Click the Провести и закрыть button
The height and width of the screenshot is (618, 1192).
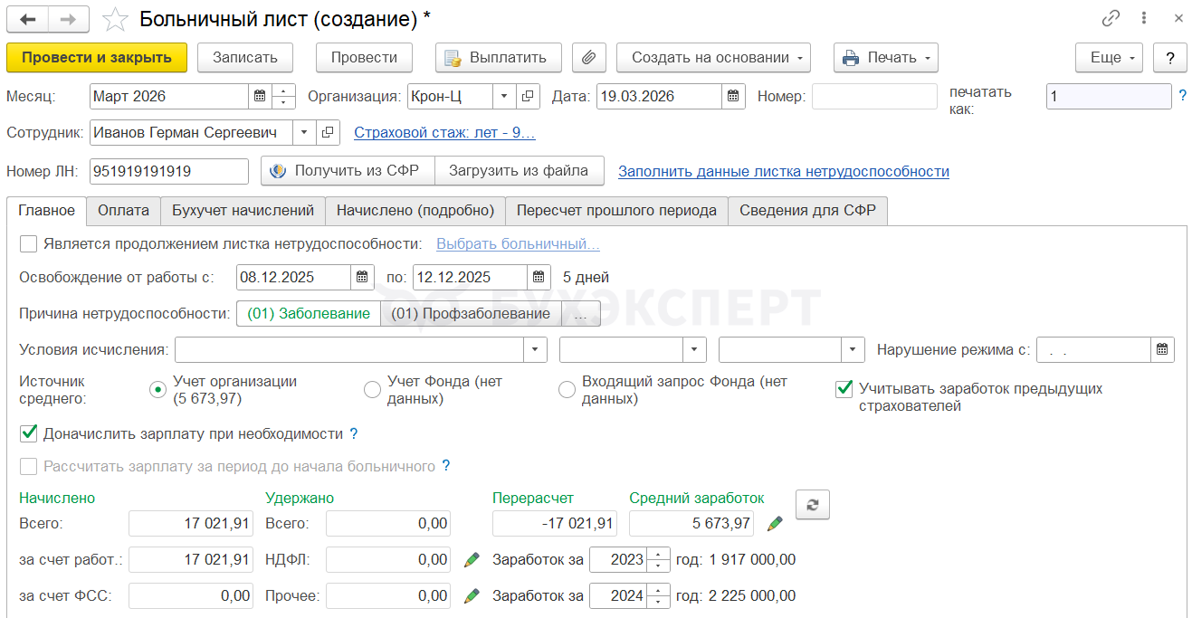click(x=97, y=58)
